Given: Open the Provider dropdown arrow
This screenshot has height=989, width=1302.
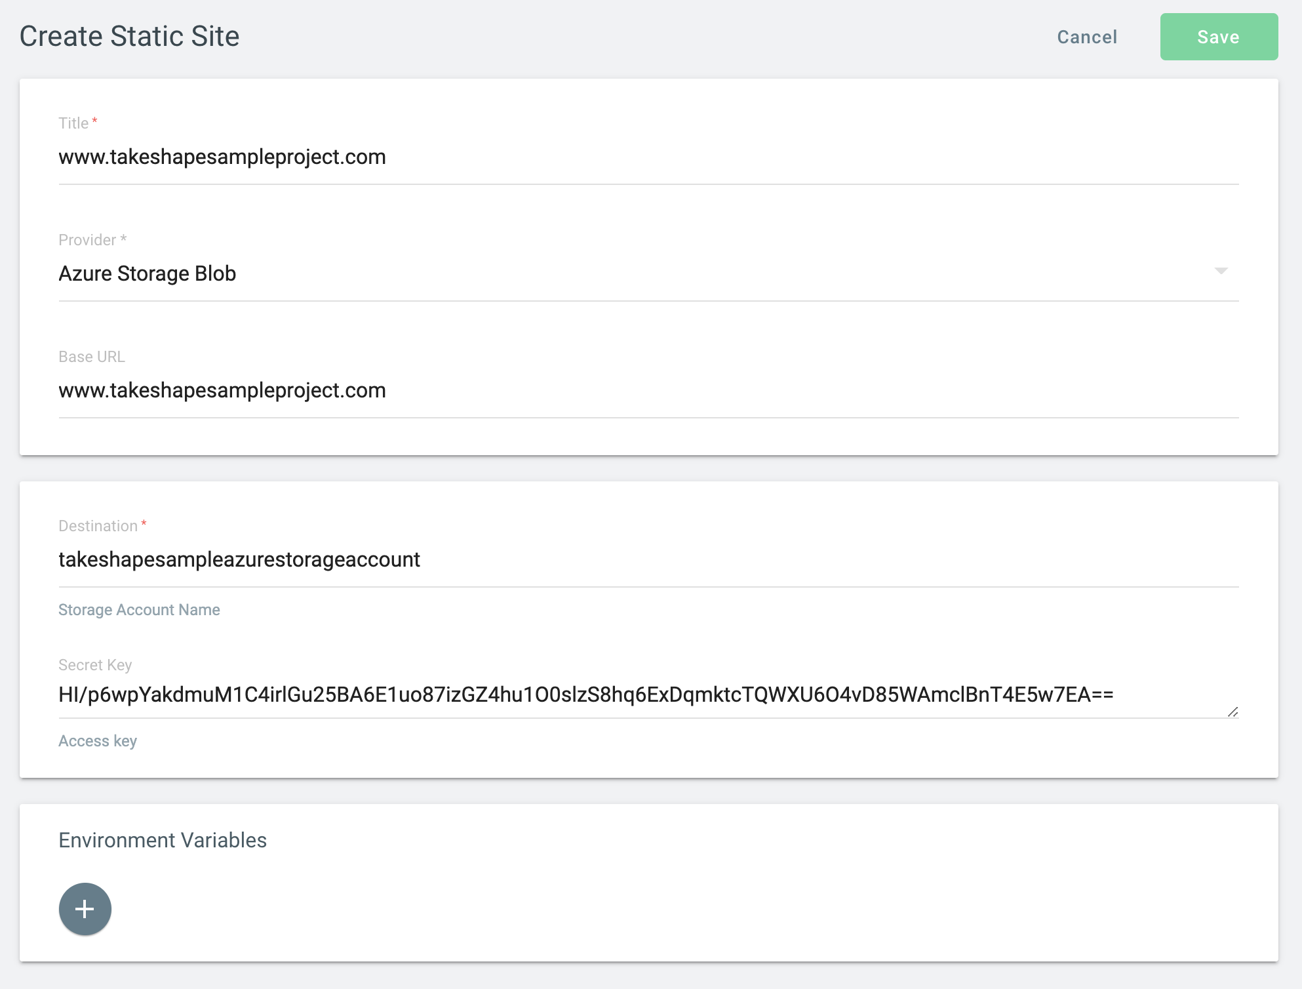Looking at the screenshot, I should click(1221, 271).
